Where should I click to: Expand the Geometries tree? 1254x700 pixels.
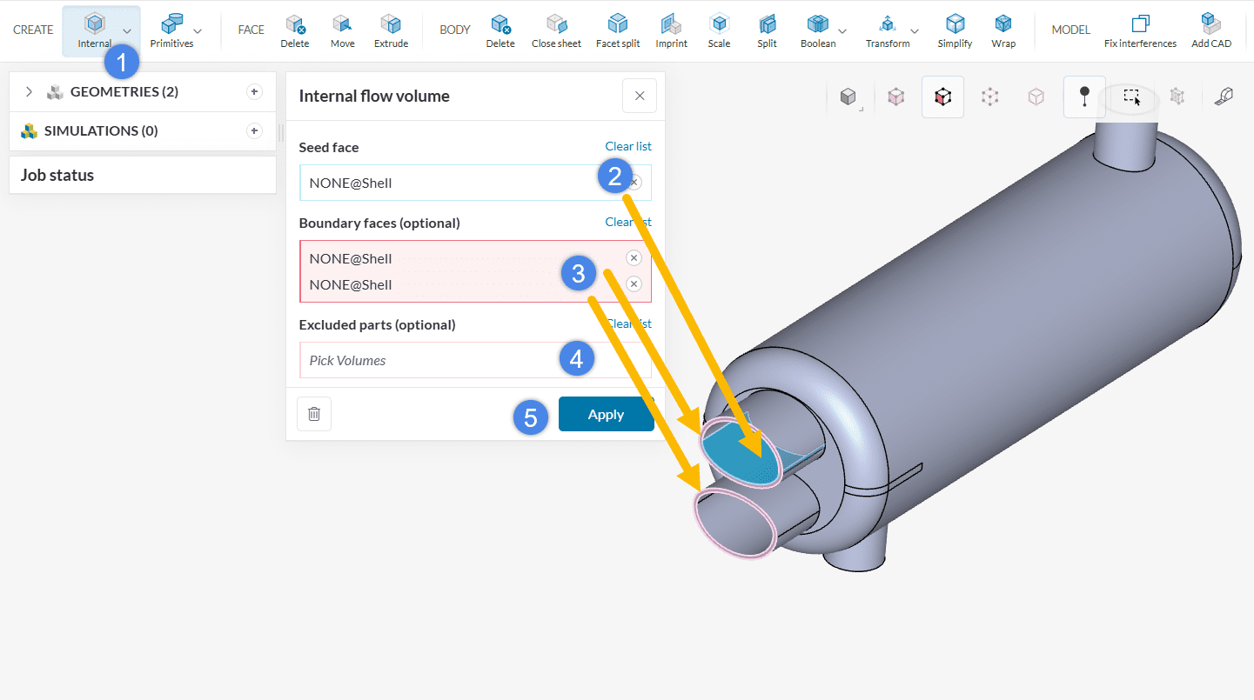click(29, 92)
